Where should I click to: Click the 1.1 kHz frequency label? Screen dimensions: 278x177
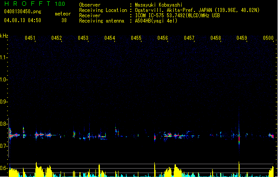pos(4,58)
